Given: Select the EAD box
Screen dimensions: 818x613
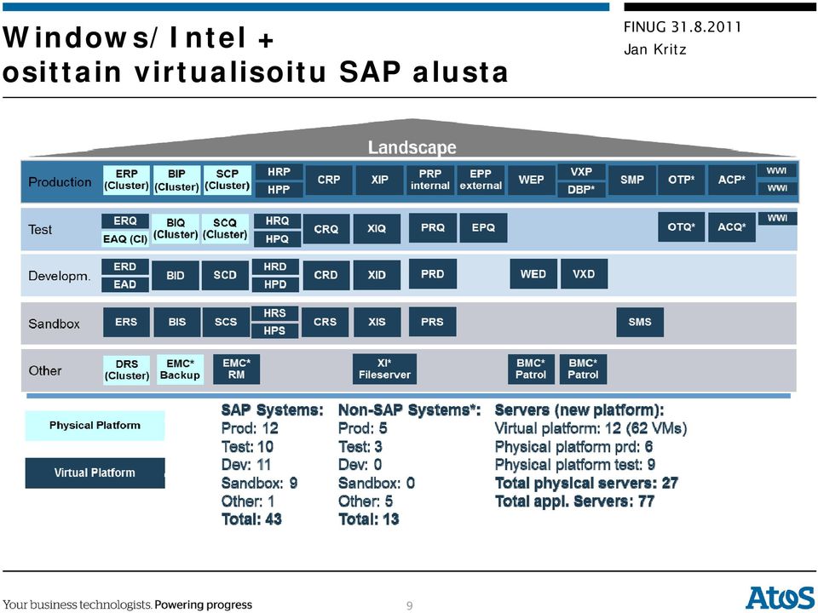Looking at the screenshot, I should pos(124,284).
